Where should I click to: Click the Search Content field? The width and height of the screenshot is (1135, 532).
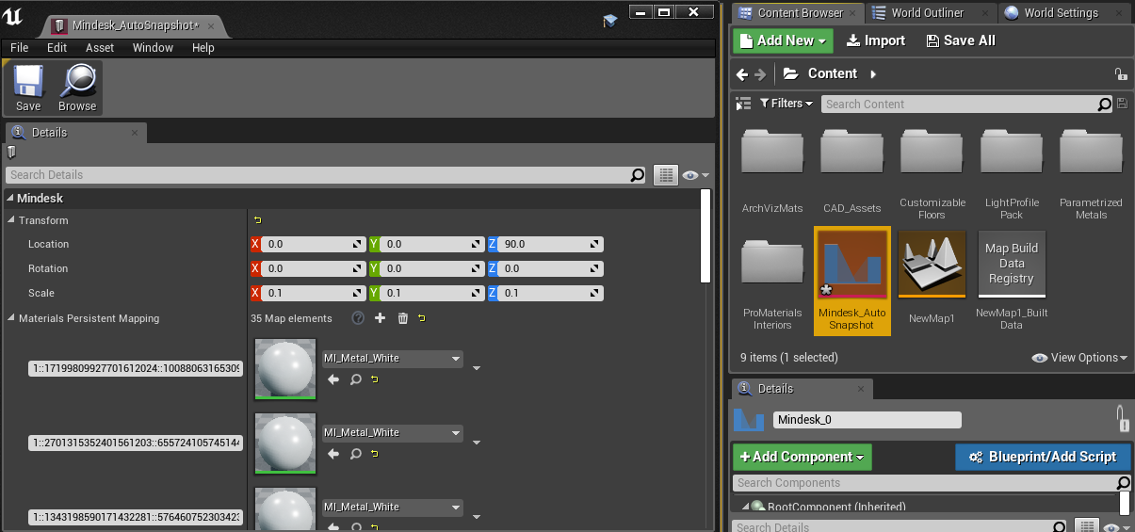(960, 105)
